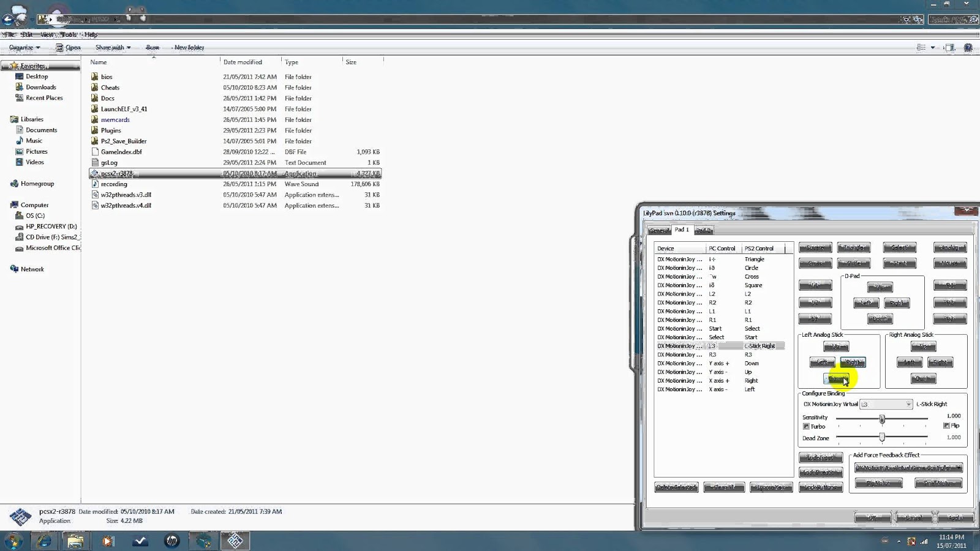This screenshot has height=551, width=980.
Task: Click the Explorer search box
Action: pos(951,20)
